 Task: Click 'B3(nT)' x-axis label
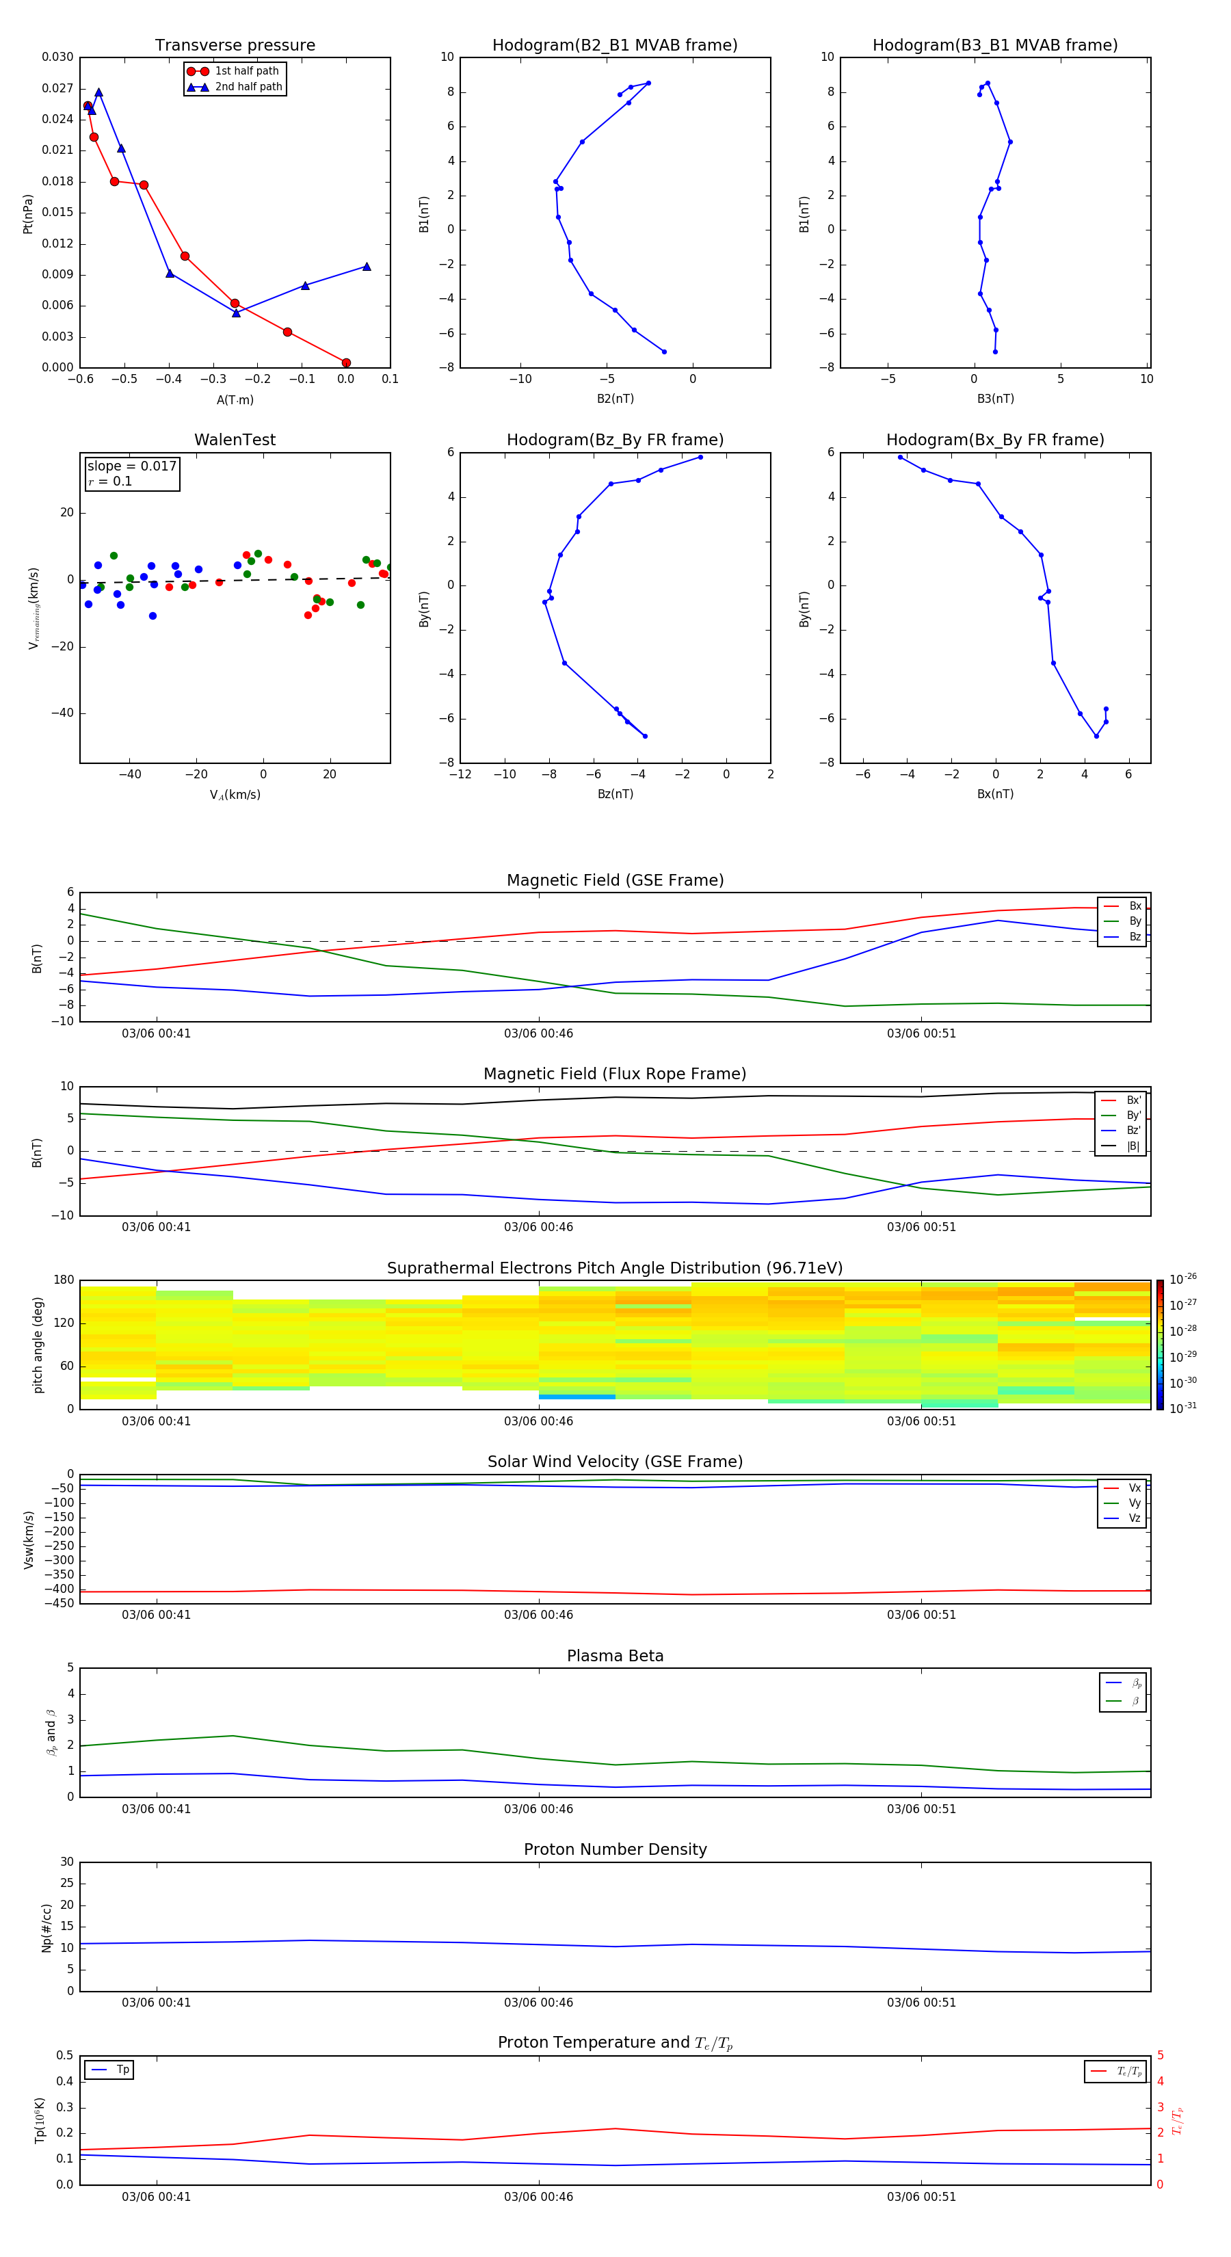995,399
